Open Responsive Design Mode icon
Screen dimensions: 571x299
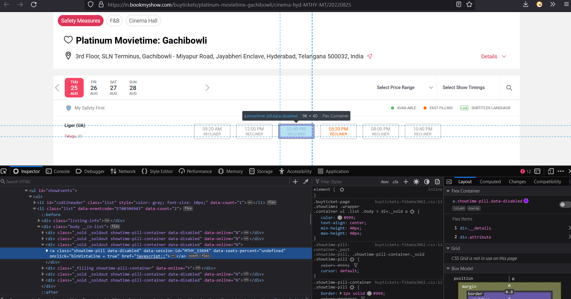(551, 171)
